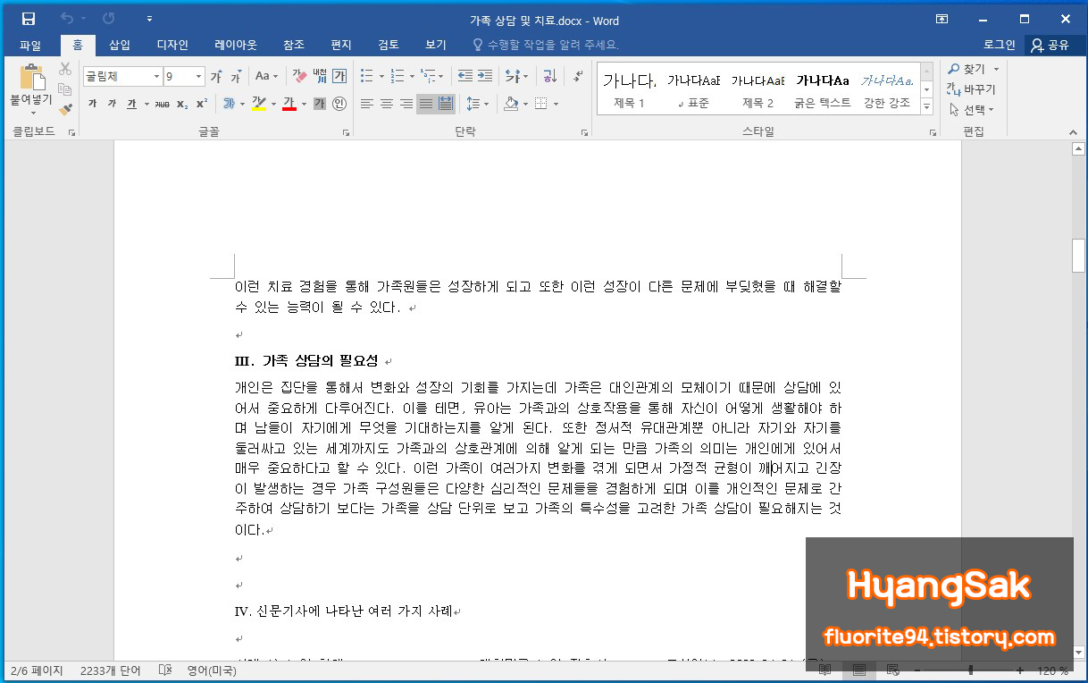The height and width of the screenshot is (683, 1088).
Task: Toggle Subscript formatting
Action: tap(182, 105)
